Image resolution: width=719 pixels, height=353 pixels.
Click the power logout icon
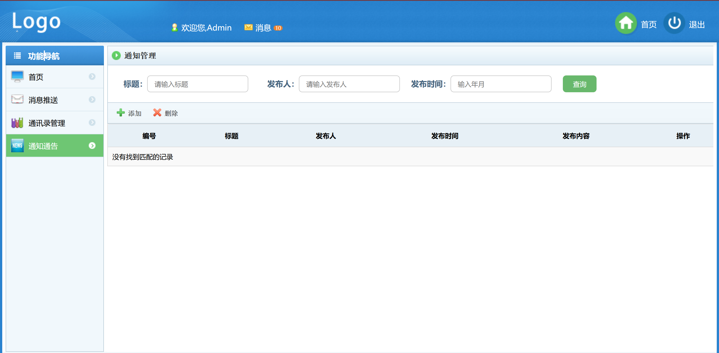click(674, 23)
